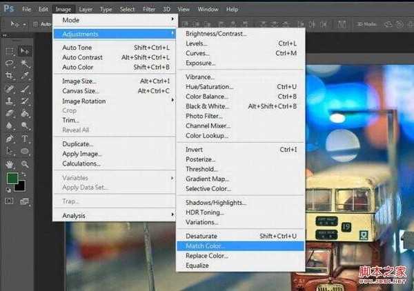Click the Photoshop Ps logo
Screen dimensions: 414x291
click(x=9, y=9)
